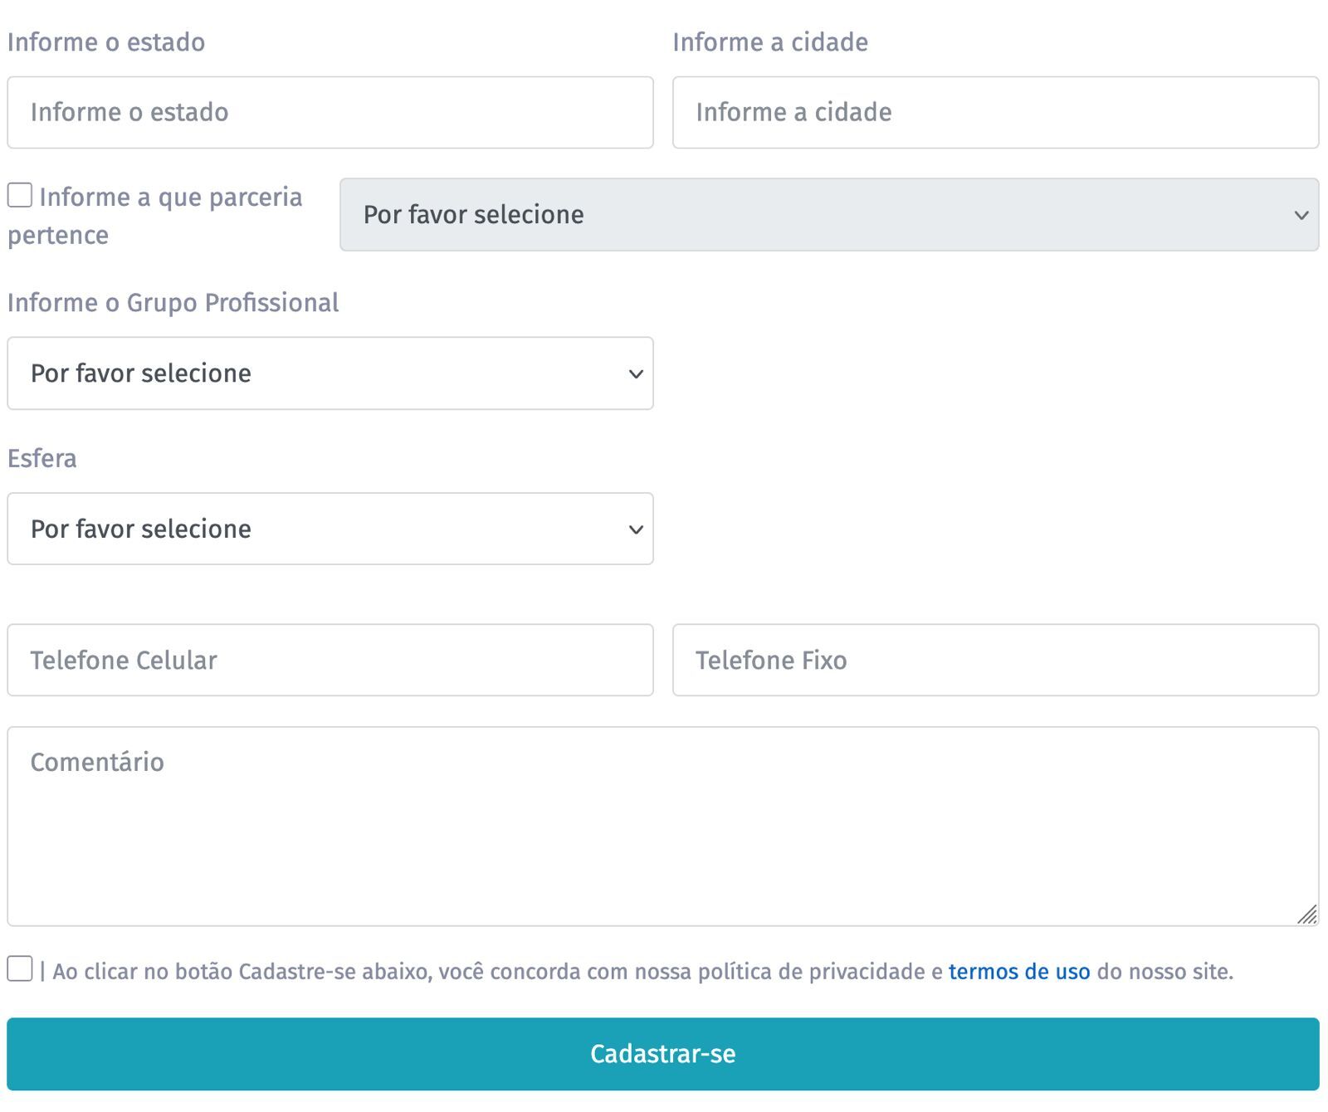Enable the parceria pertence checkbox

tap(20, 196)
